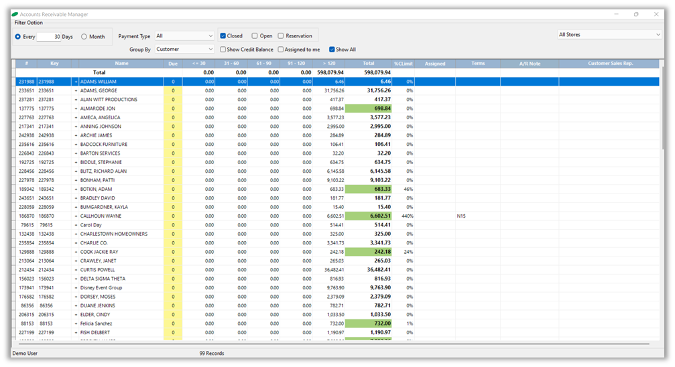Click the green Accounts Receivable Manager title icon
Viewport: 675px width, 367px height.
15,14
